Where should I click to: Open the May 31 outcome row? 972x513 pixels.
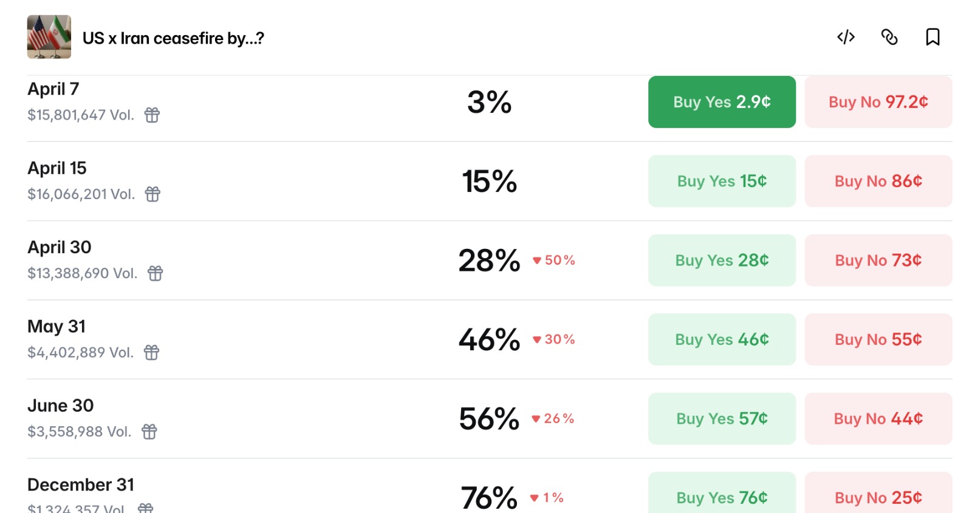(56, 327)
